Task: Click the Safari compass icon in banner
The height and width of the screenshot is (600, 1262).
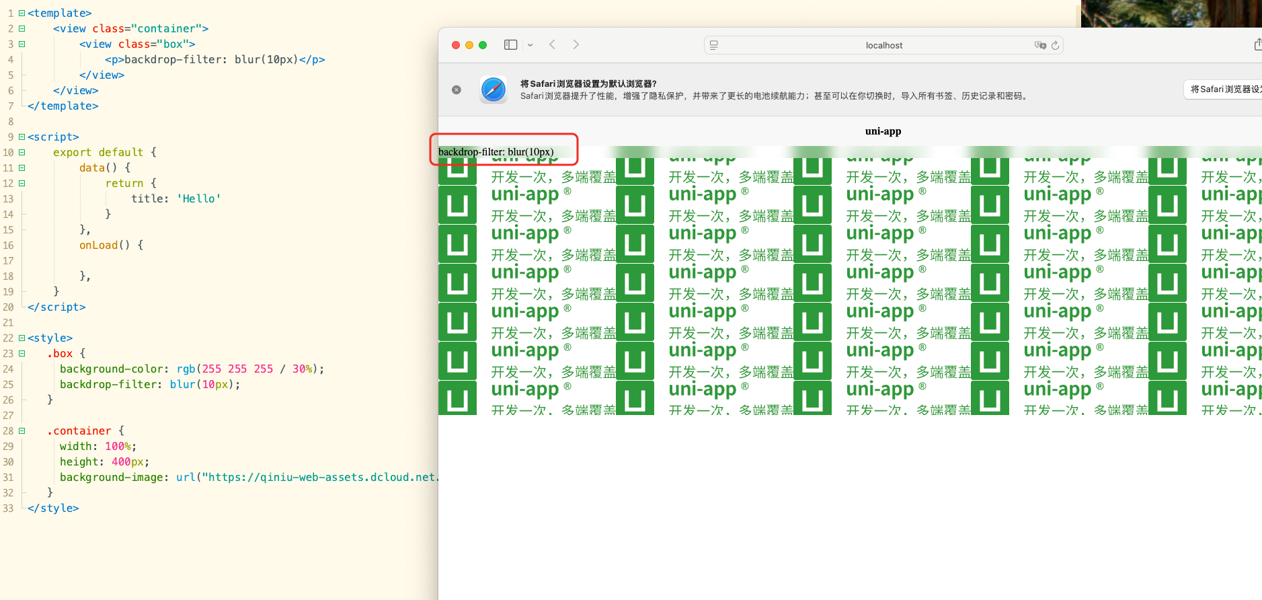Action: point(494,89)
